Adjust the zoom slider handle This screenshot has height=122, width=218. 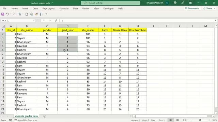[200, 120]
